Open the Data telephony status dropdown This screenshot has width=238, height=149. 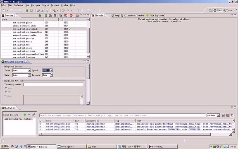[29, 75]
